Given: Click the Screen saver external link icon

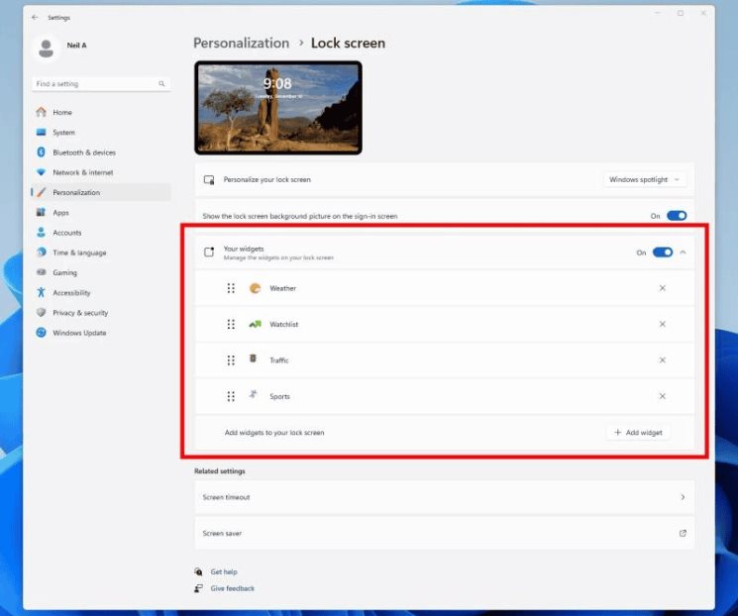Looking at the screenshot, I should point(683,533).
